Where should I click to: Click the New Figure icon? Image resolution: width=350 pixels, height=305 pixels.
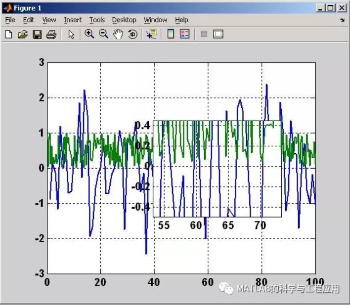coord(8,35)
